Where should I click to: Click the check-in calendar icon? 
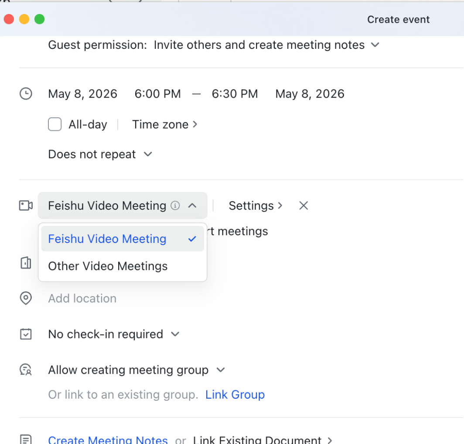pos(26,334)
